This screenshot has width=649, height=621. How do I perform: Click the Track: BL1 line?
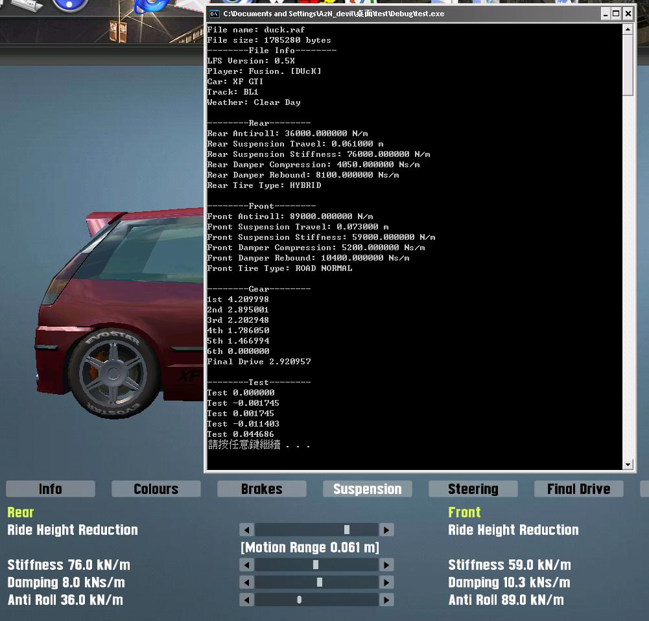(x=233, y=92)
